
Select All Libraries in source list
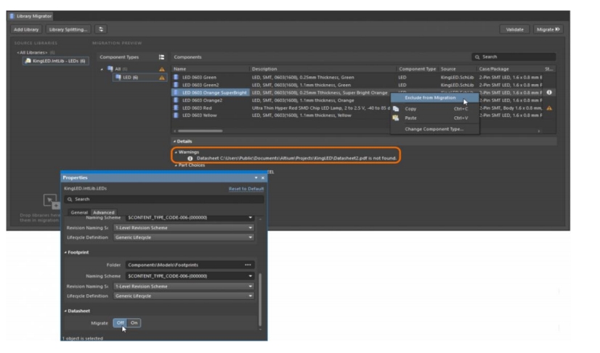[x=32, y=52]
